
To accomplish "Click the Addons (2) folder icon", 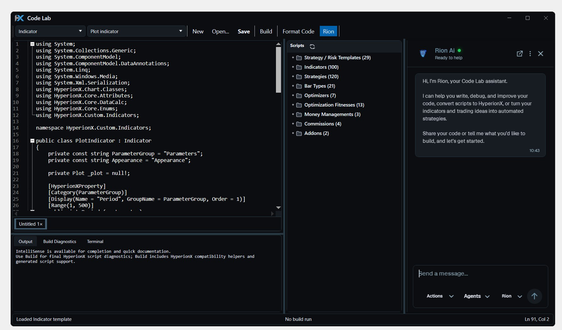I will pos(299,133).
